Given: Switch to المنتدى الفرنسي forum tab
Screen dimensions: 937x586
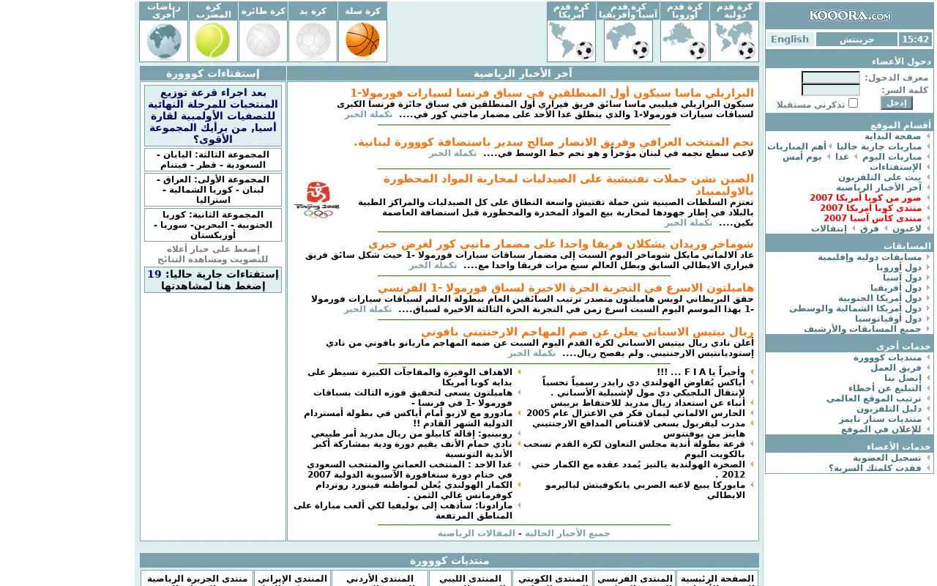Looking at the screenshot, I should 634,579.
